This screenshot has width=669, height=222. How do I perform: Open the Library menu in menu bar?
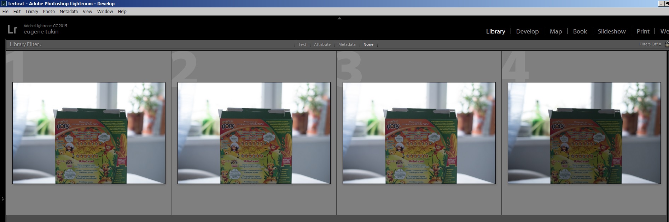click(32, 12)
